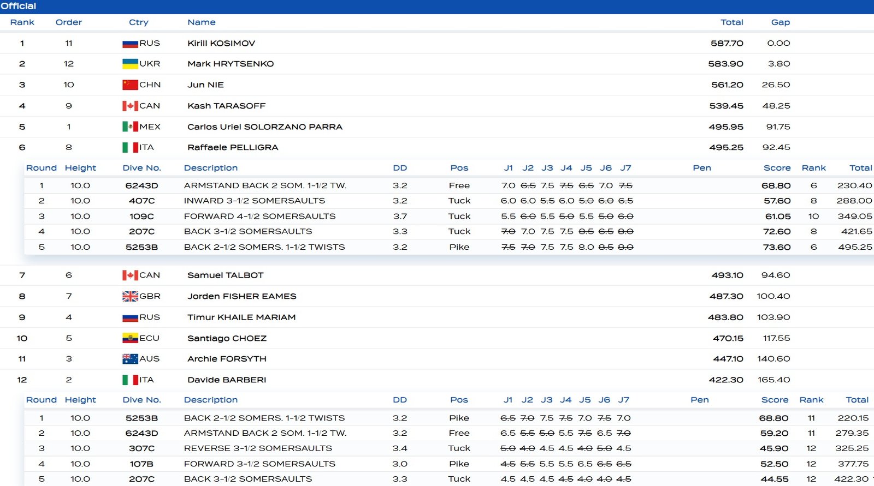This screenshot has width=874, height=486.
Task: Click Pelligra round 4 score 72.60
Action: [x=777, y=231]
